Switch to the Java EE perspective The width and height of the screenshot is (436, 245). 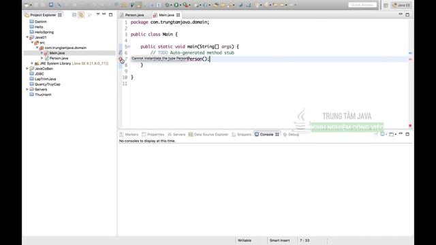(401, 5)
